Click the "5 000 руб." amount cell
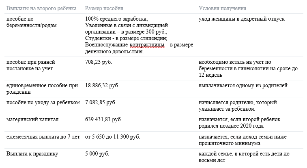Image resolution: width=307 pixels, height=168 pixels. click(x=97, y=153)
